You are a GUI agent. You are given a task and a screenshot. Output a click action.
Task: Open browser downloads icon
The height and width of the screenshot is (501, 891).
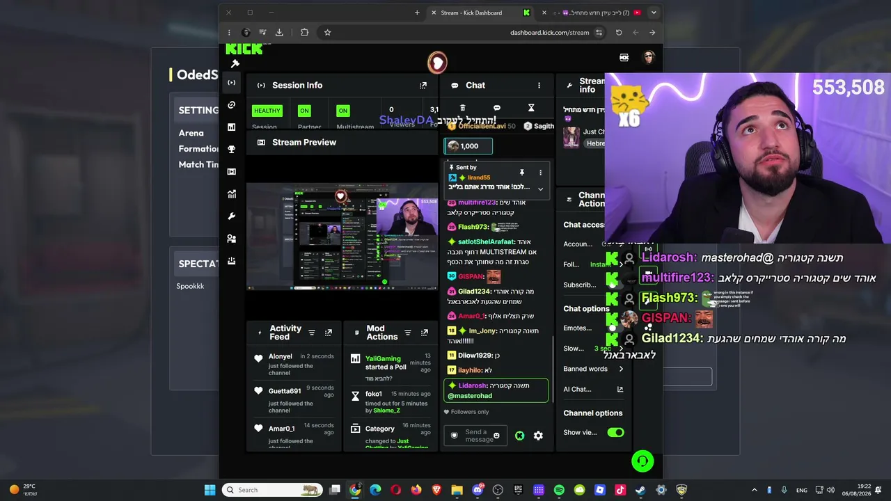click(279, 32)
